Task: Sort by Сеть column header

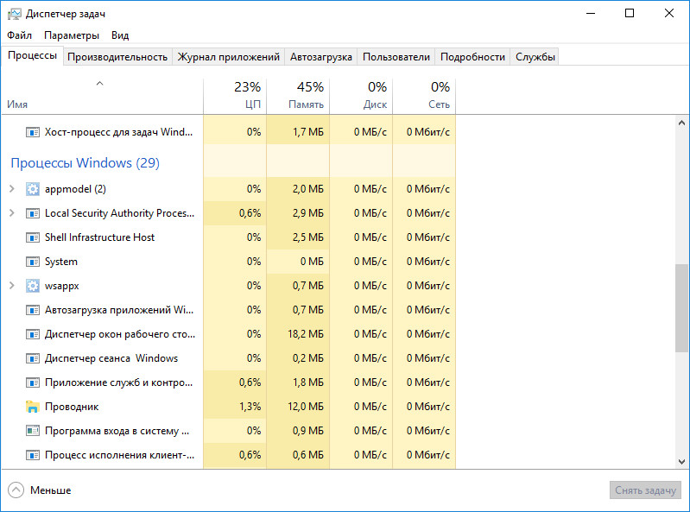Action: pyautogui.click(x=424, y=96)
